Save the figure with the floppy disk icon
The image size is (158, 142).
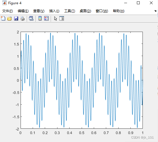pos(16,18)
